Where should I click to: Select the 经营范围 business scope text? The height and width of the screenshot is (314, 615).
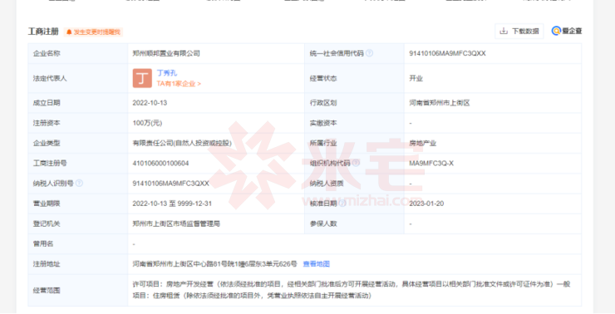point(352,290)
